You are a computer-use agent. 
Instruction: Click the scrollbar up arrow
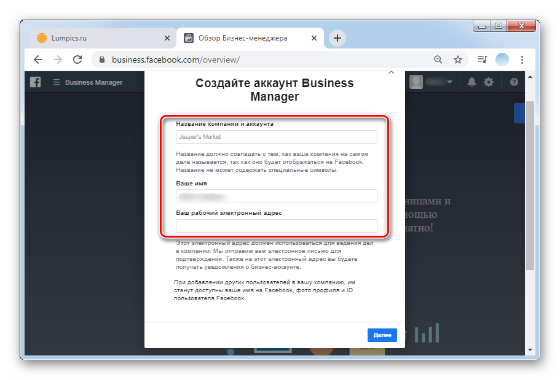pos(530,77)
